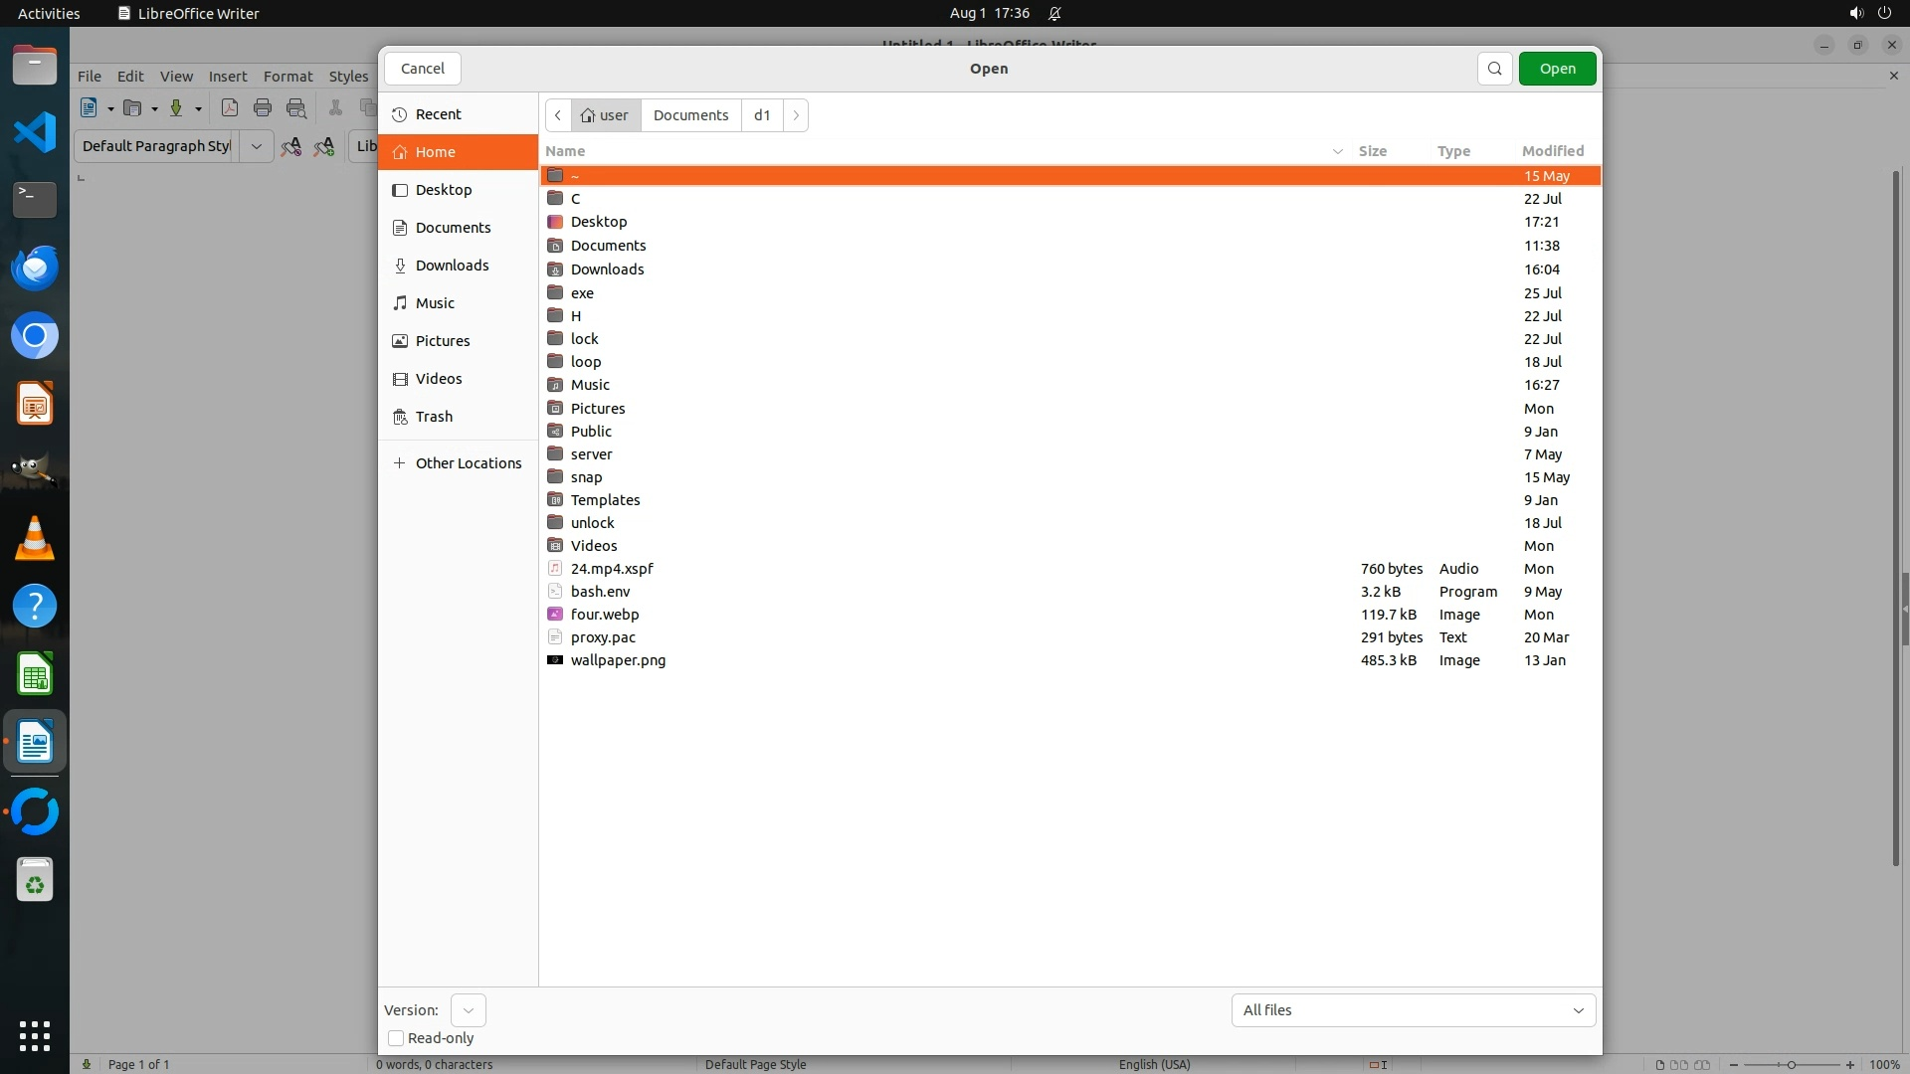Click the Print toolbar icon

tap(263, 108)
